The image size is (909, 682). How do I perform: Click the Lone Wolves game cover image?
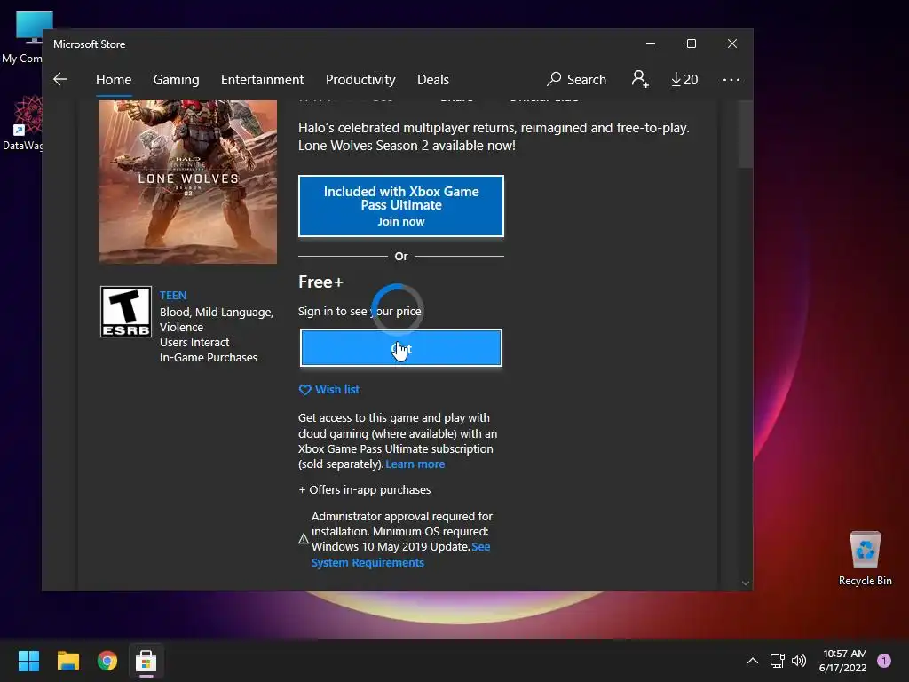click(x=188, y=181)
